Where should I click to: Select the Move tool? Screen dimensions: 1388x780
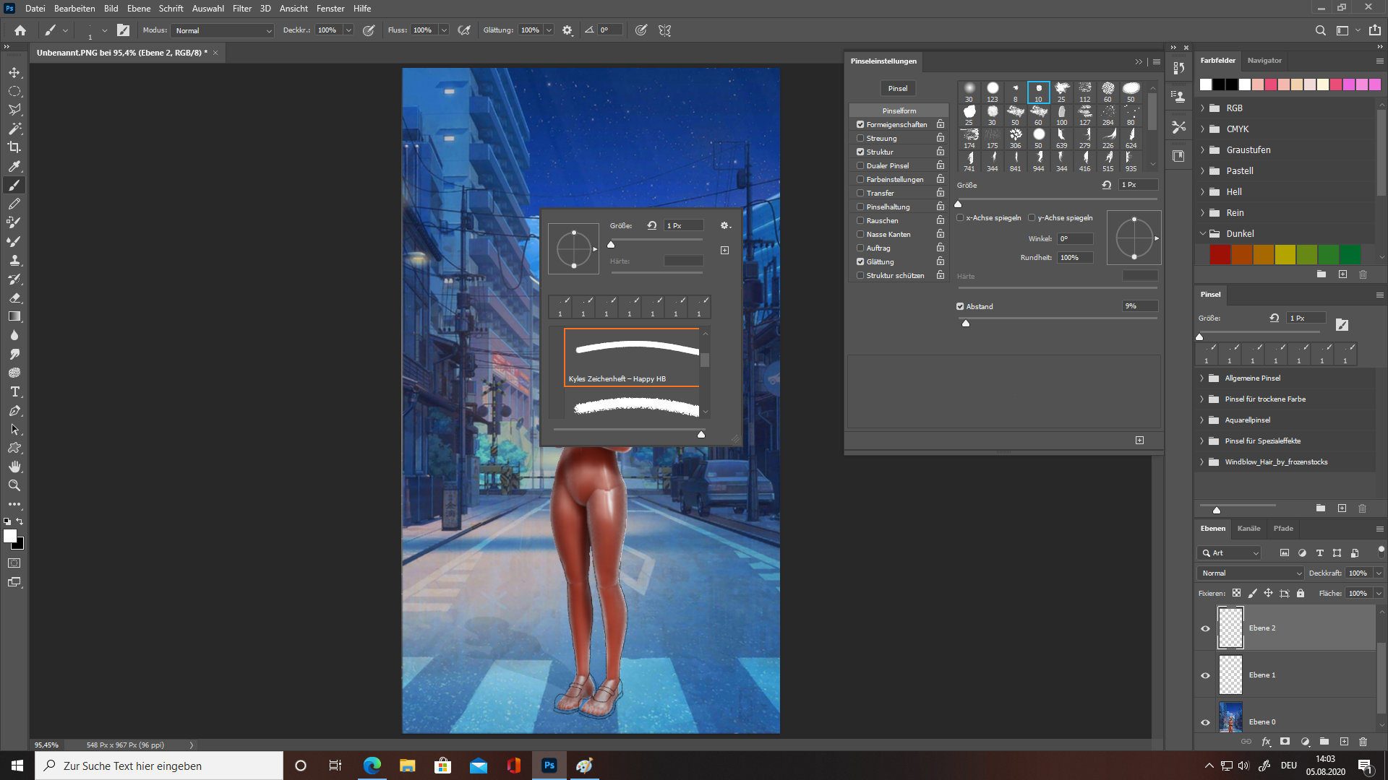click(14, 72)
